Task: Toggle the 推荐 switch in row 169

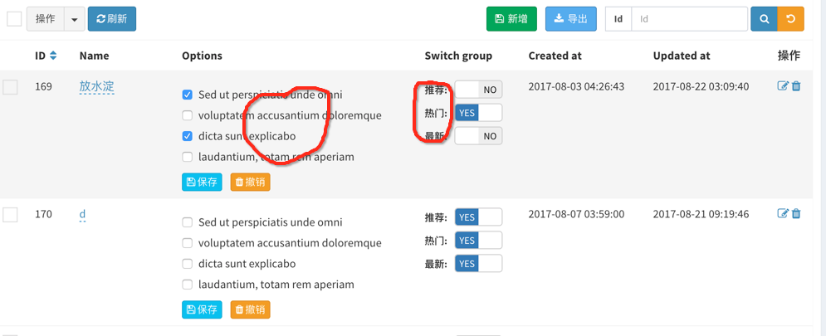Action: 478,90
